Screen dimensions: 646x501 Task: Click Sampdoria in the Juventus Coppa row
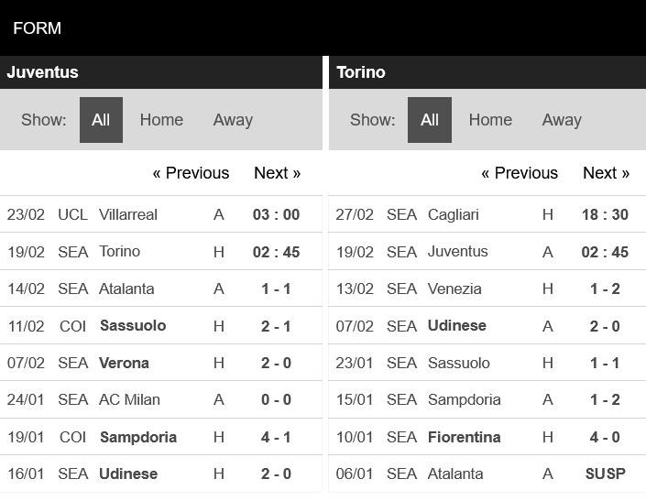point(138,437)
